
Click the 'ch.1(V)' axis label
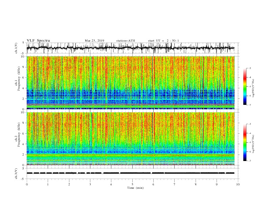pyautogui.click(x=16, y=48)
